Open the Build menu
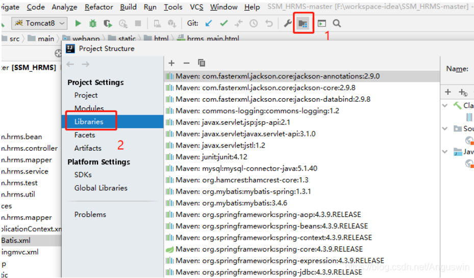The image size is (474, 278). pyautogui.click(x=128, y=7)
